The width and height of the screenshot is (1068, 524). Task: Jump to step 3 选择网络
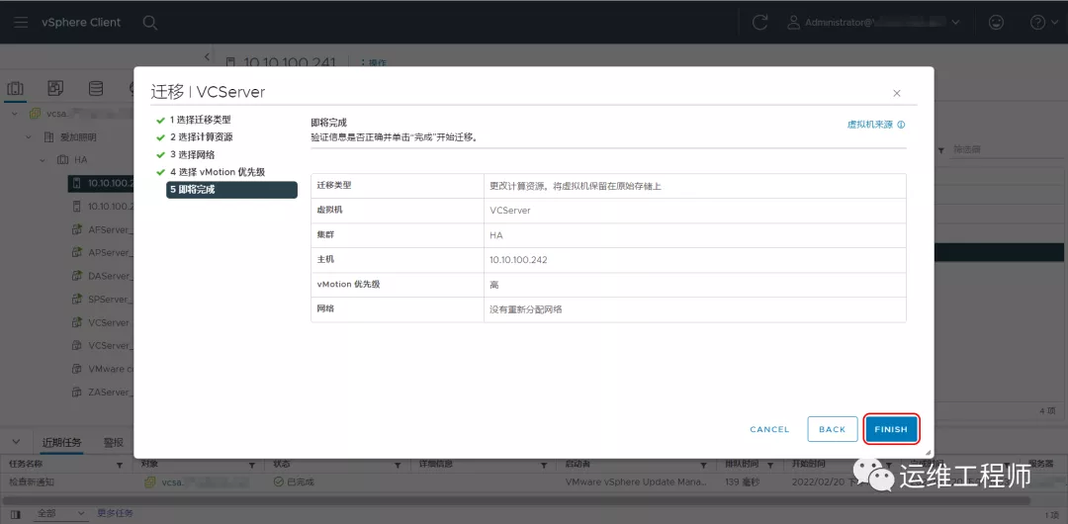tap(192, 155)
